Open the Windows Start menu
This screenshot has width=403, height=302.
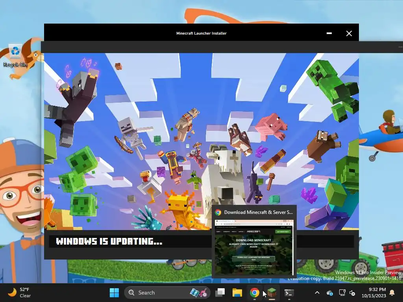tap(114, 293)
